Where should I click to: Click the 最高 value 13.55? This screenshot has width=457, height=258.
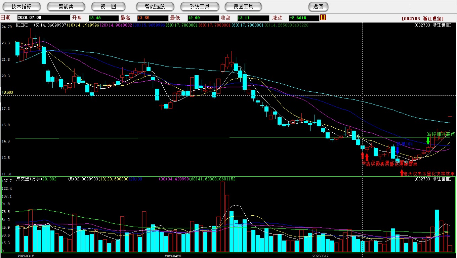(x=152, y=18)
